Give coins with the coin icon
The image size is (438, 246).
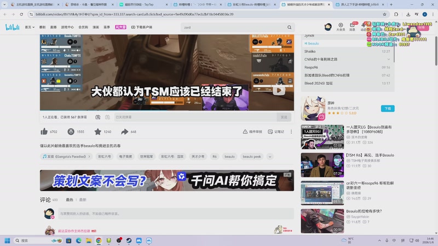click(x=71, y=132)
